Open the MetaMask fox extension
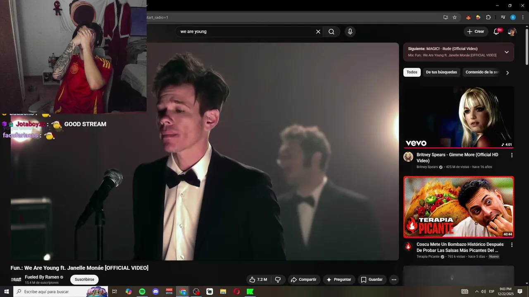This screenshot has width=529, height=297. tap(468, 17)
